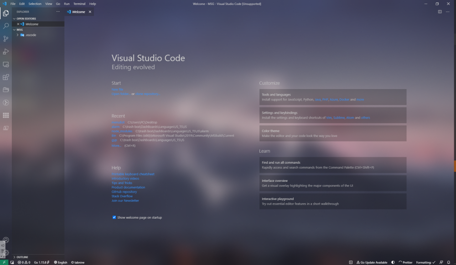Click Prettier status bar item
Image resolution: width=456 pixels, height=265 pixels.
click(x=405, y=262)
